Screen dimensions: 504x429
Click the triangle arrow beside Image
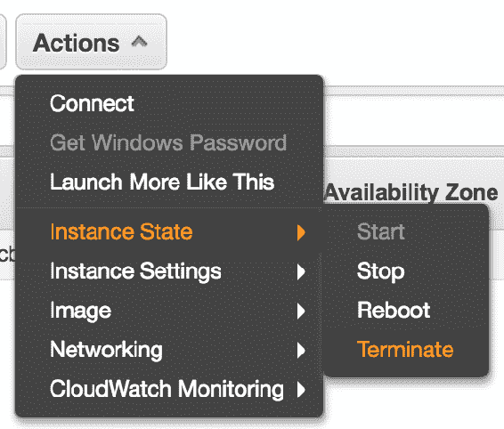pyautogui.click(x=301, y=311)
